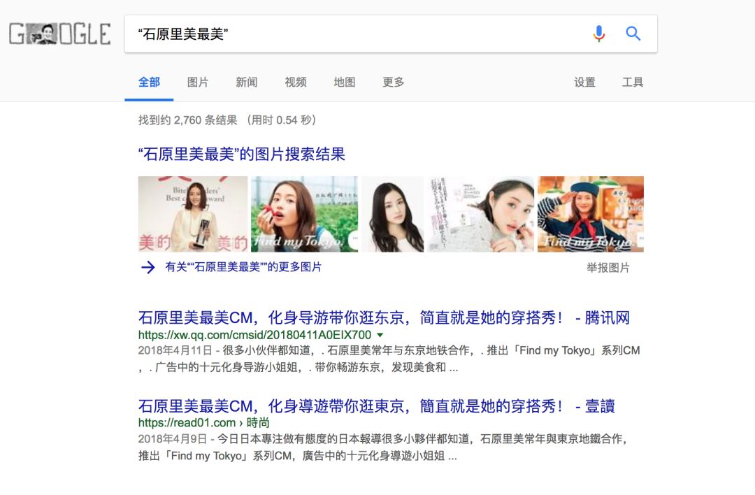Switch to the 图片 tab
Image resolution: width=755 pixels, height=495 pixels.
click(x=197, y=82)
